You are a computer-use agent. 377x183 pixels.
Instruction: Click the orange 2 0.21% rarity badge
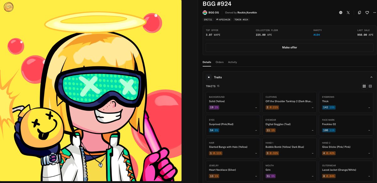coord(272,107)
